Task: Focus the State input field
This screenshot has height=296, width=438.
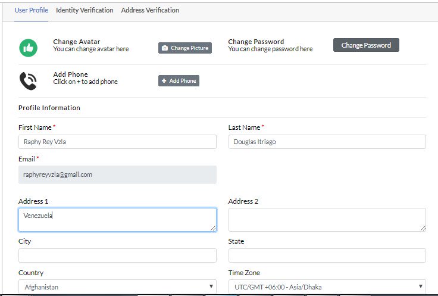Action: [327, 256]
